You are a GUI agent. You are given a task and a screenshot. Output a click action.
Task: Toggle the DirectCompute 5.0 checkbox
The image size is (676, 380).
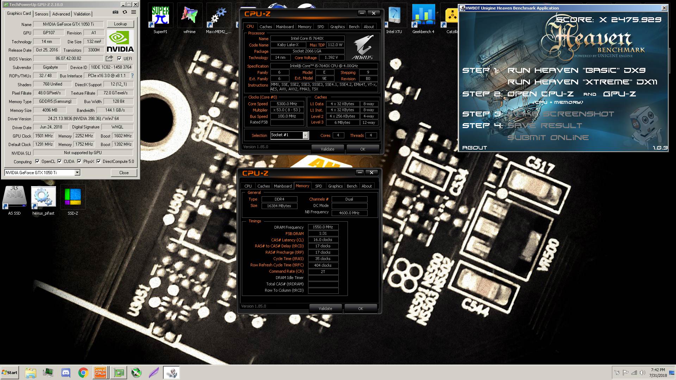99,161
